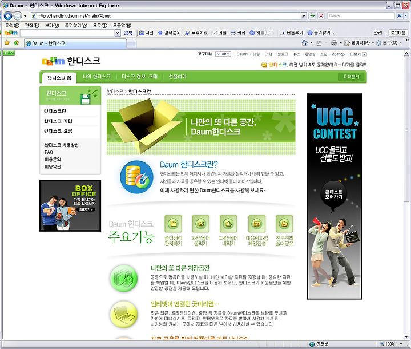
Task: Click the yellow Favorites star icon
Action: coord(7,42)
